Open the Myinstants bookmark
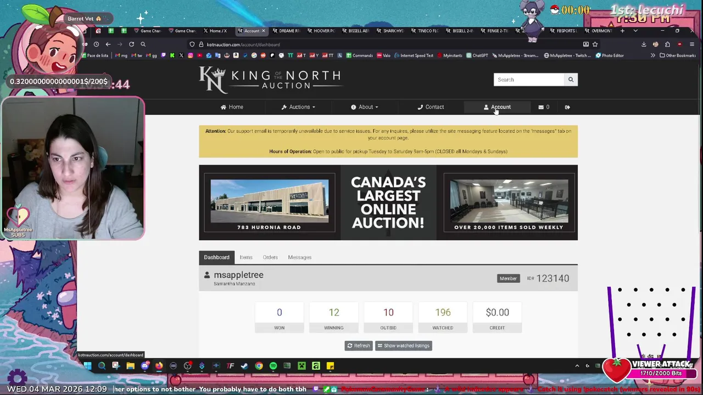Image resolution: width=703 pixels, height=395 pixels. [449, 55]
